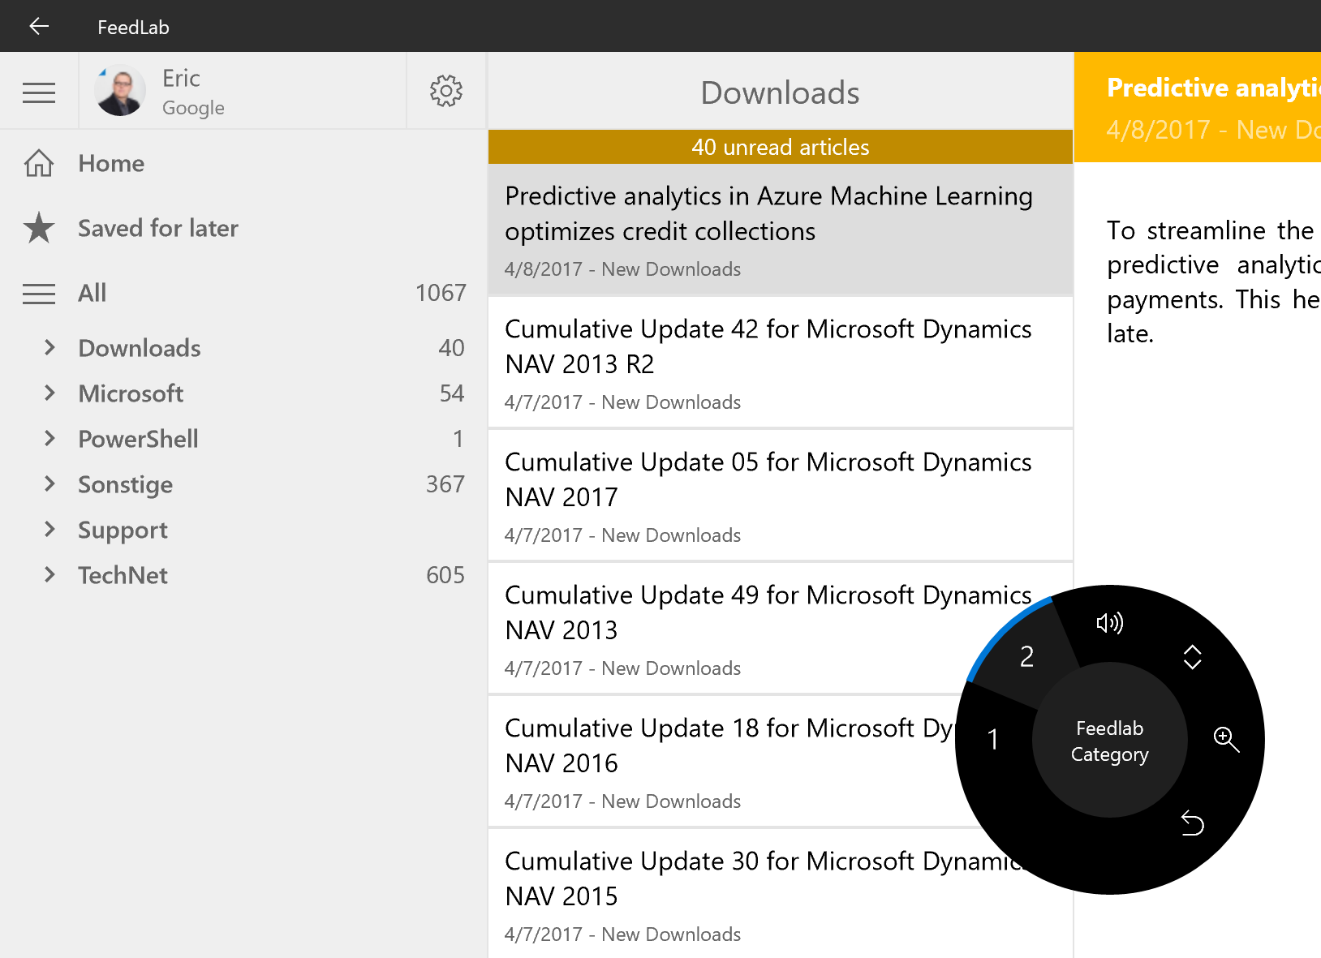
Task: Click the Eric Google account name
Action: pyautogui.click(x=193, y=92)
